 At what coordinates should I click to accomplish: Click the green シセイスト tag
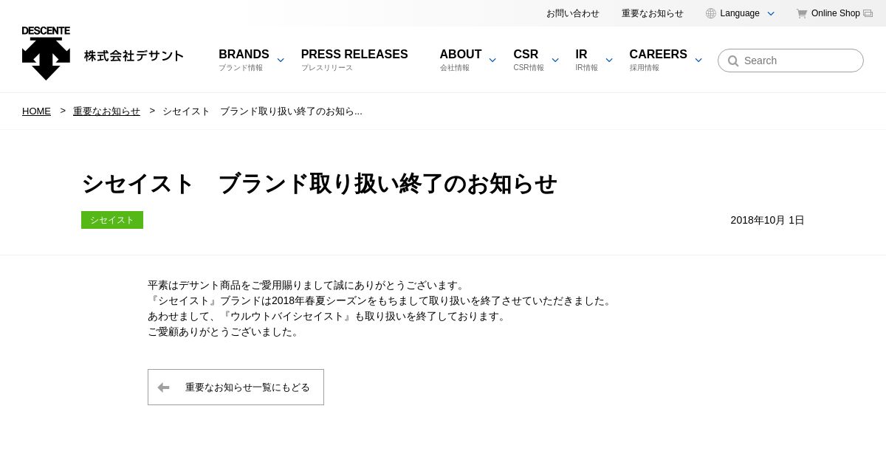(x=112, y=220)
